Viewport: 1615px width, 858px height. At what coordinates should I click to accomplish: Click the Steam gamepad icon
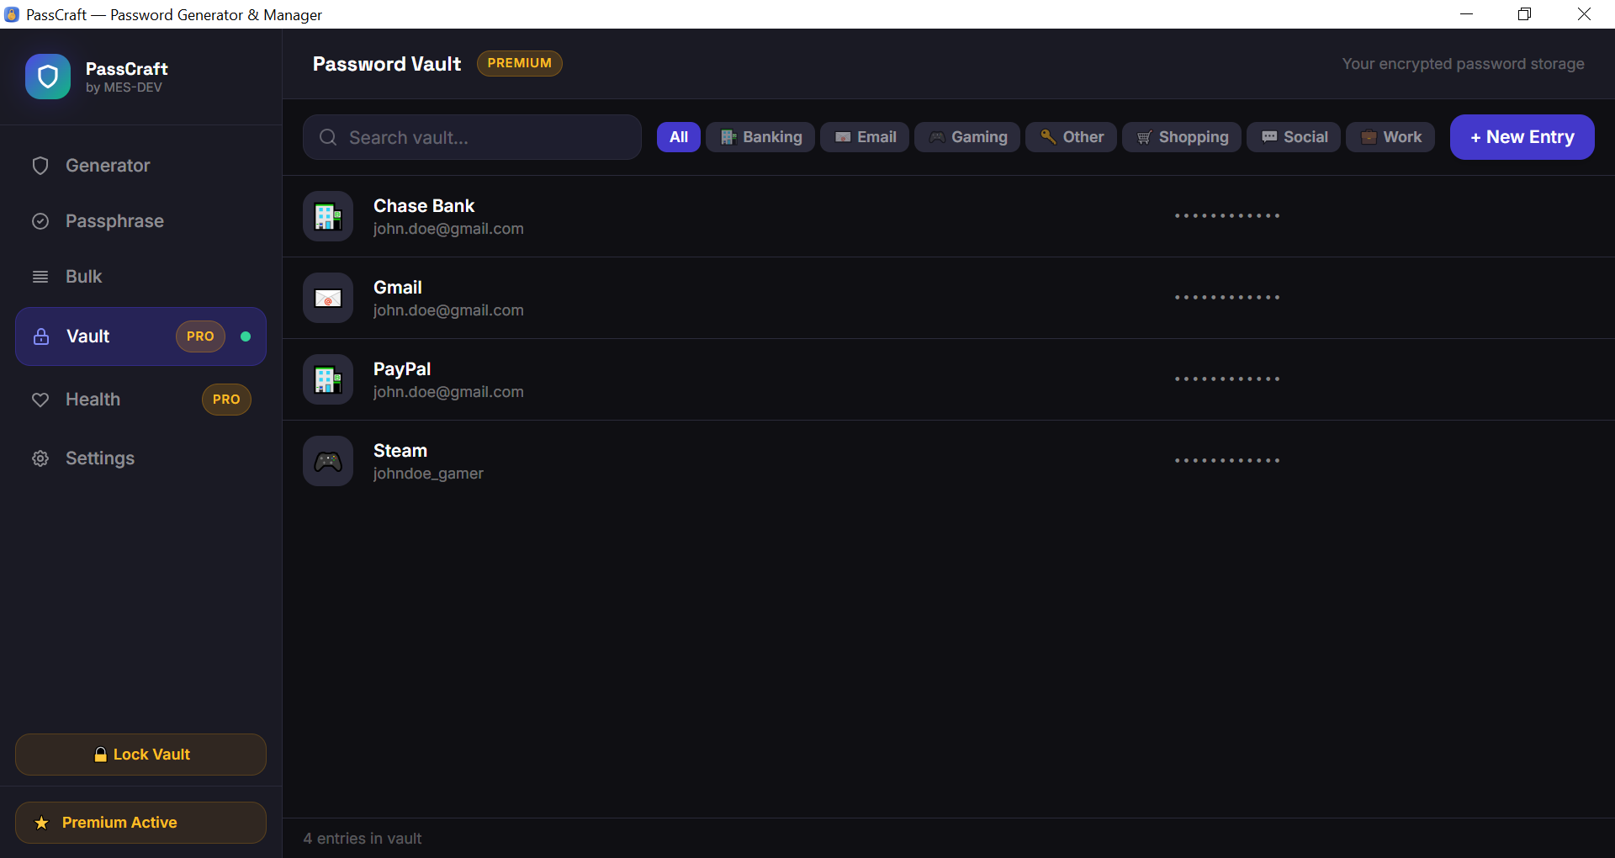point(328,461)
